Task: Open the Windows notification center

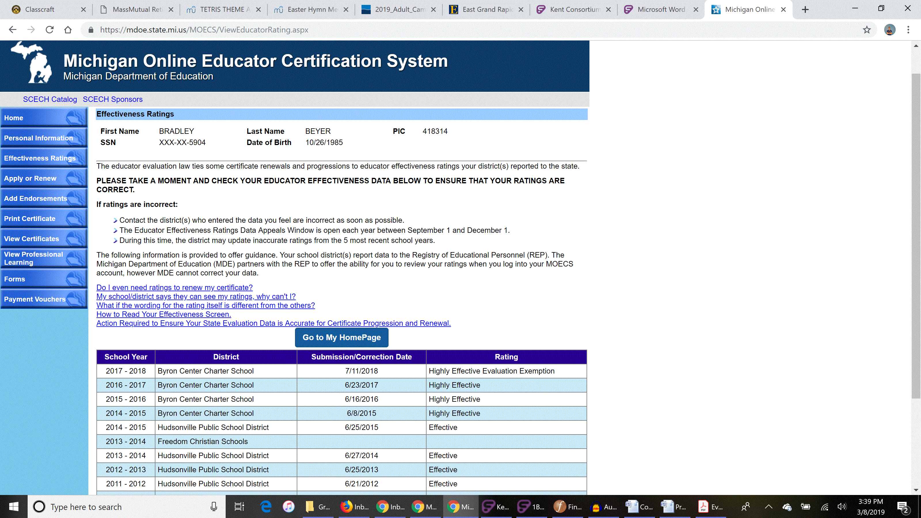Action: tap(903, 507)
